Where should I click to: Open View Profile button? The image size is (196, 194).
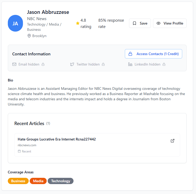tap(170, 23)
